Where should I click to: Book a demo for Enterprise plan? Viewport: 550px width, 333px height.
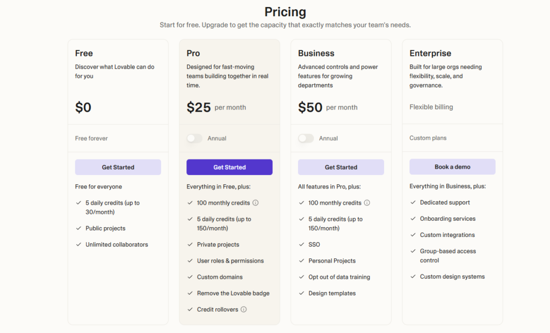(x=452, y=167)
